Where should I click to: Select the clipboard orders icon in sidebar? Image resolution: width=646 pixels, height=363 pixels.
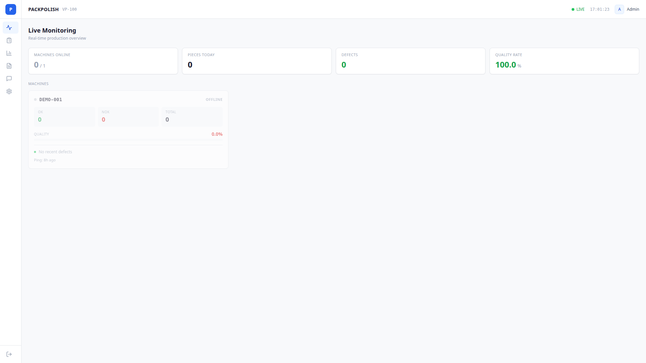point(9,40)
